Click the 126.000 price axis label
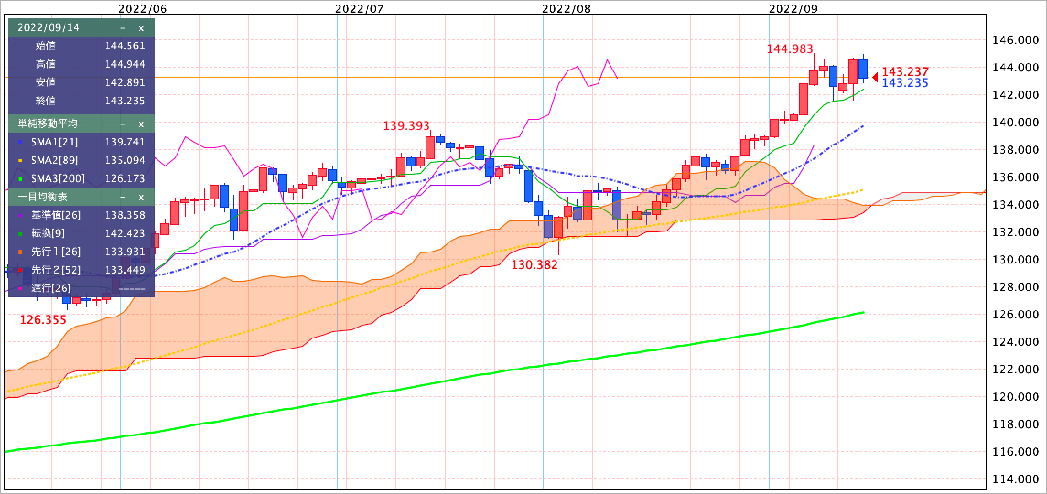The image size is (1047, 494). click(1015, 315)
